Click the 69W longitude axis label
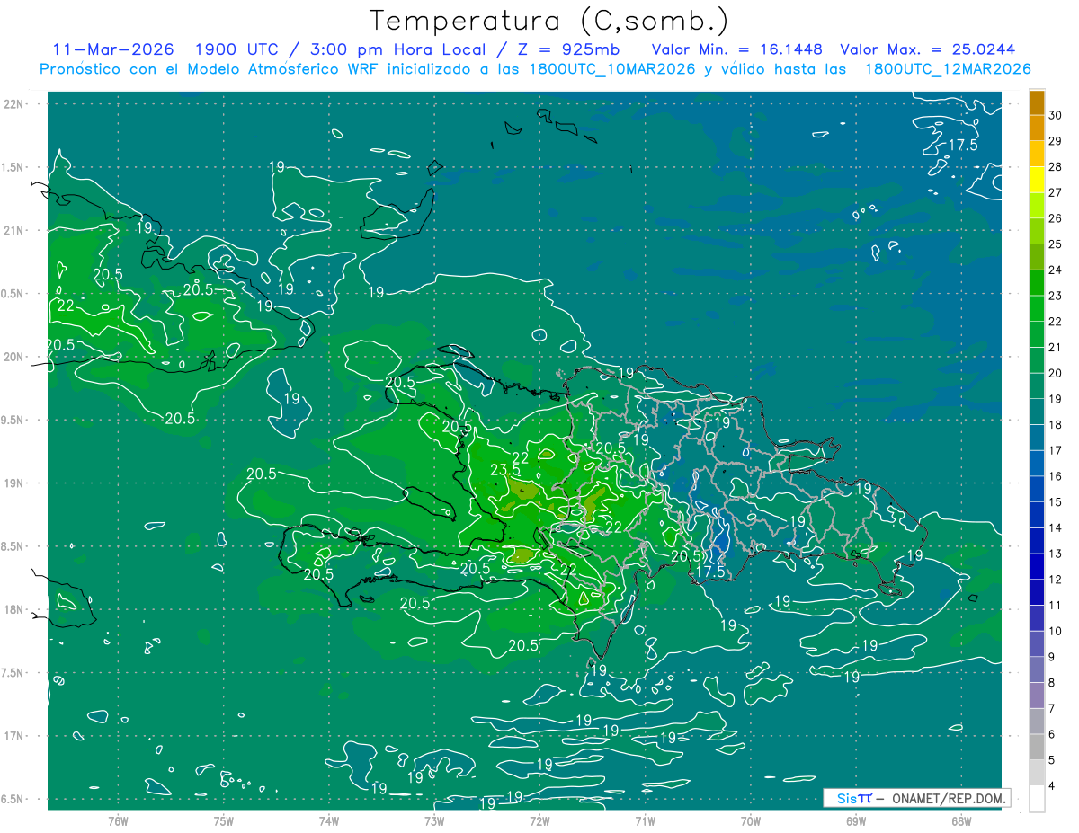 point(856,820)
